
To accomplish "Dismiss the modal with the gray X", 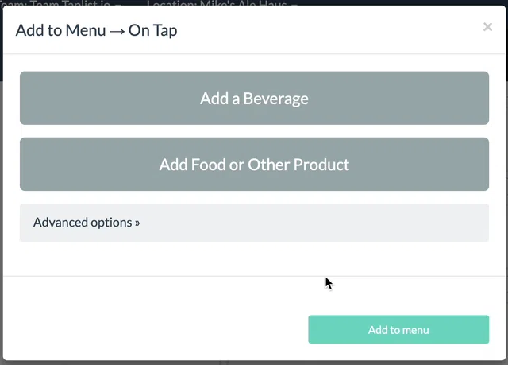I will coord(487,27).
